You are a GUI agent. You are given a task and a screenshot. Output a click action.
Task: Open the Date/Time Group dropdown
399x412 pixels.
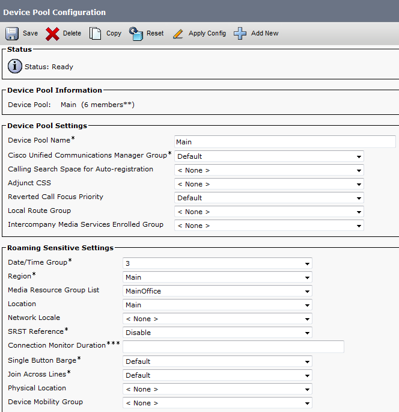(217, 263)
